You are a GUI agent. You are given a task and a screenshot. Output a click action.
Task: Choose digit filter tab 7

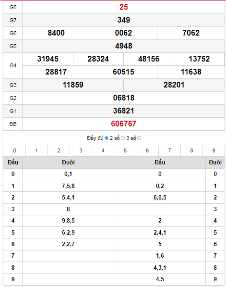[x=169, y=150]
